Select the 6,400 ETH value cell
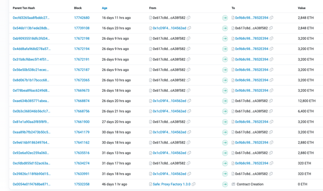This screenshot has height=191, width=323. (306, 111)
